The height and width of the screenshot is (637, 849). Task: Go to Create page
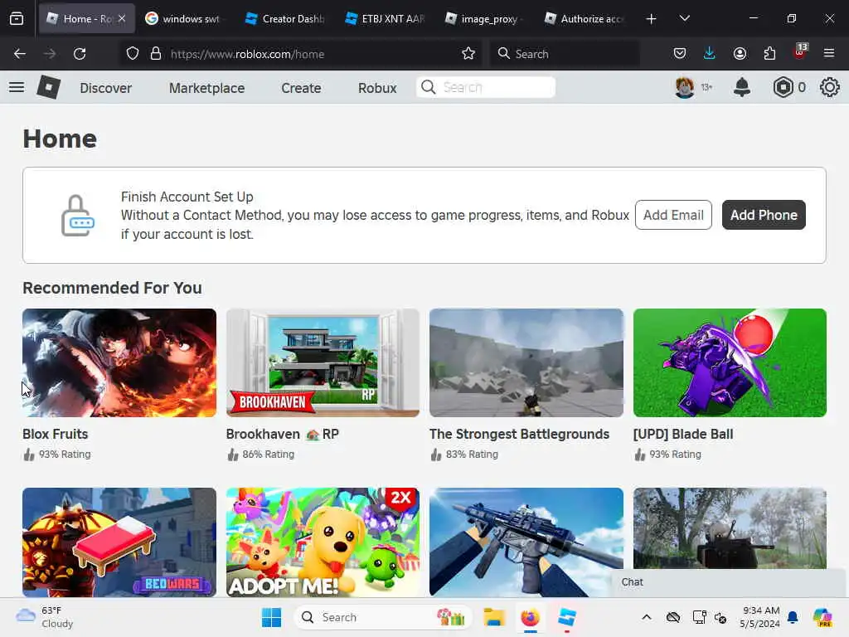click(301, 88)
